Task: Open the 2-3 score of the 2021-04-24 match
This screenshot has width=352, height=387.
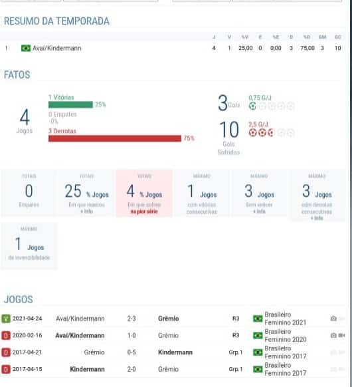Action: click(132, 319)
